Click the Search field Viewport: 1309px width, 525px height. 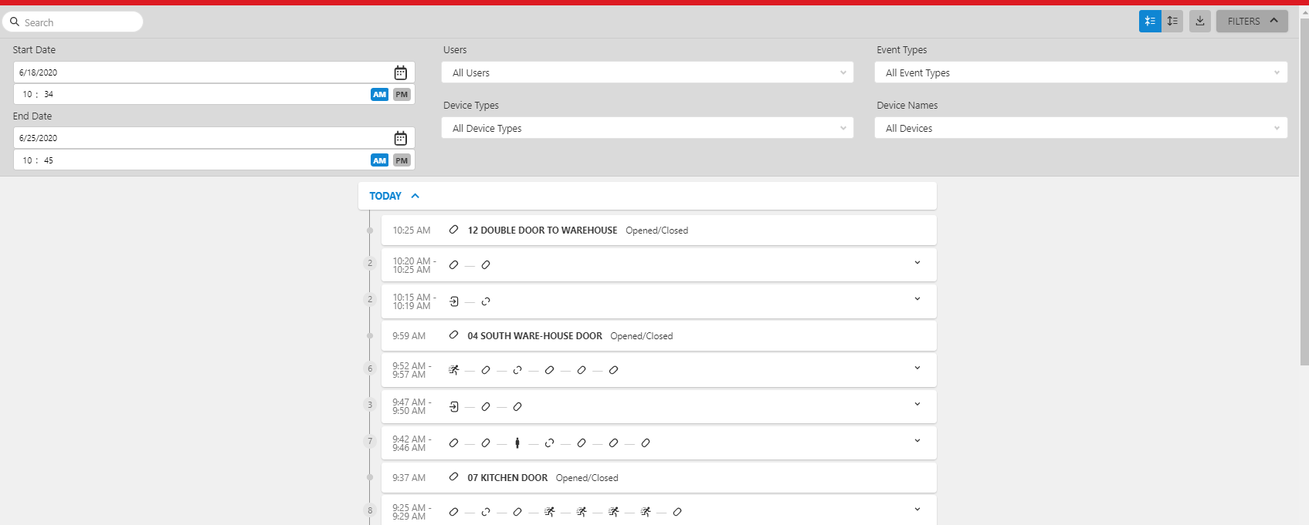73,22
